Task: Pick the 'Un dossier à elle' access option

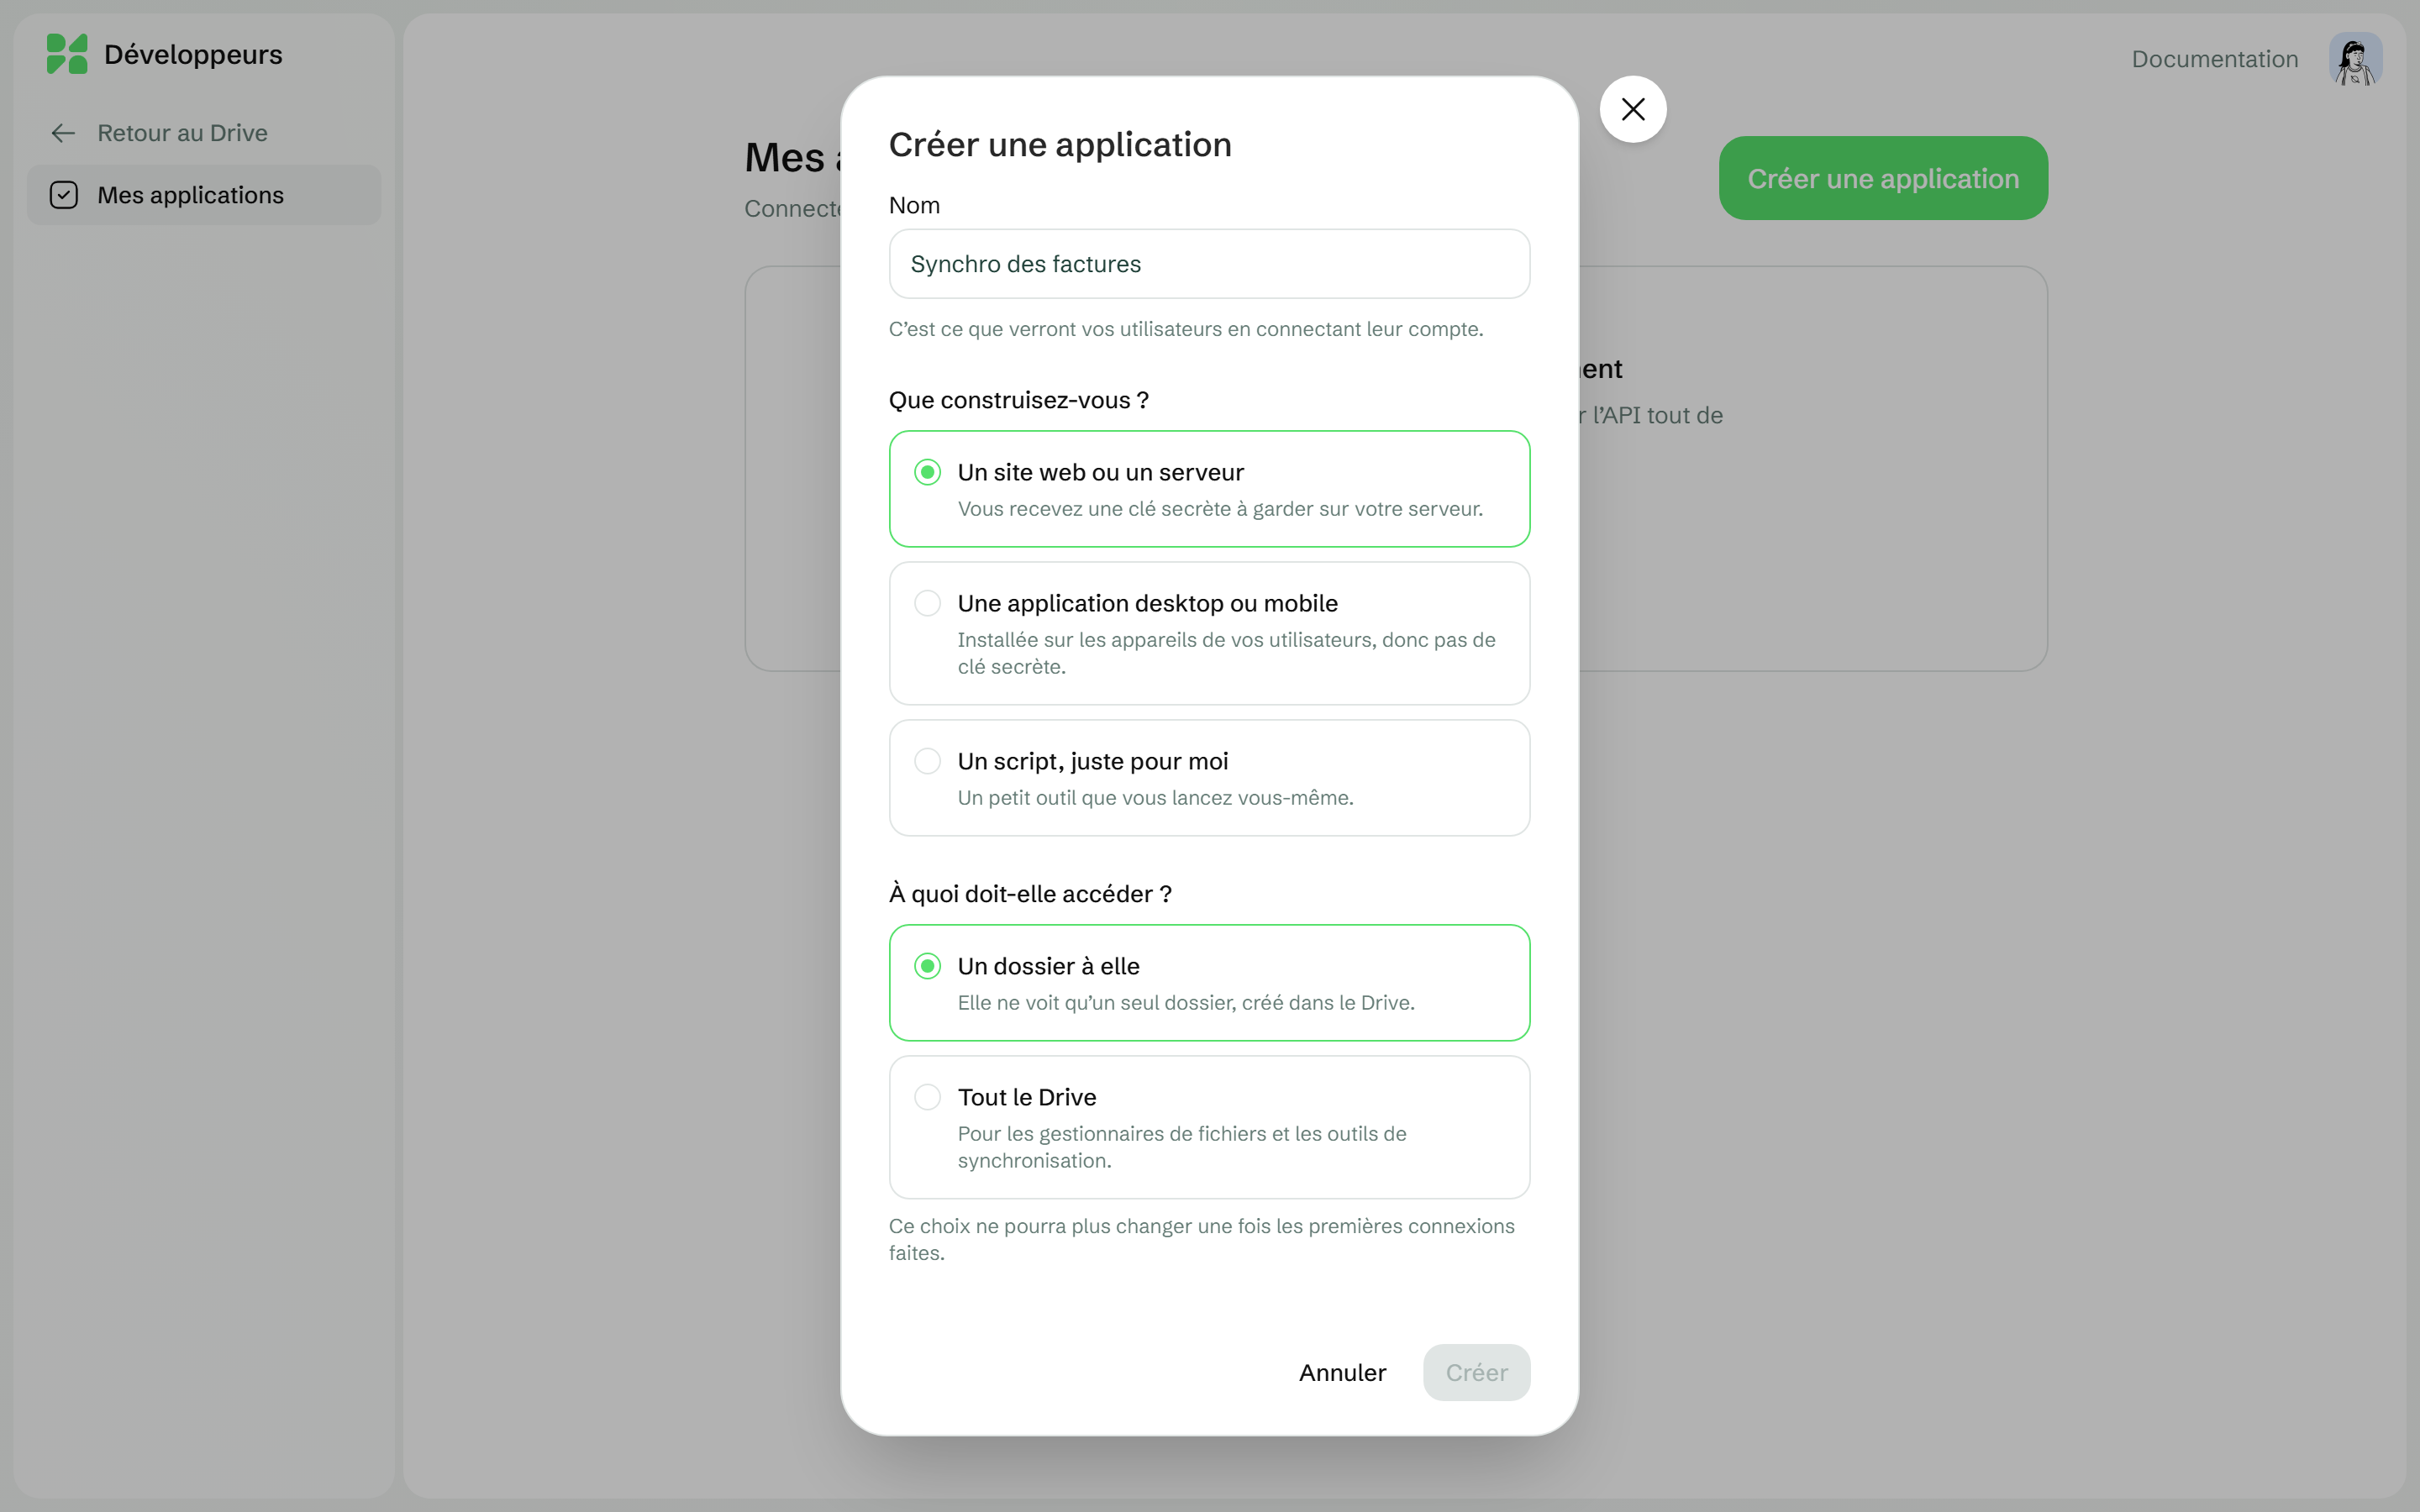Action: (x=1209, y=983)
